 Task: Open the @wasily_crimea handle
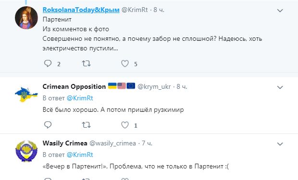(112, 143)
